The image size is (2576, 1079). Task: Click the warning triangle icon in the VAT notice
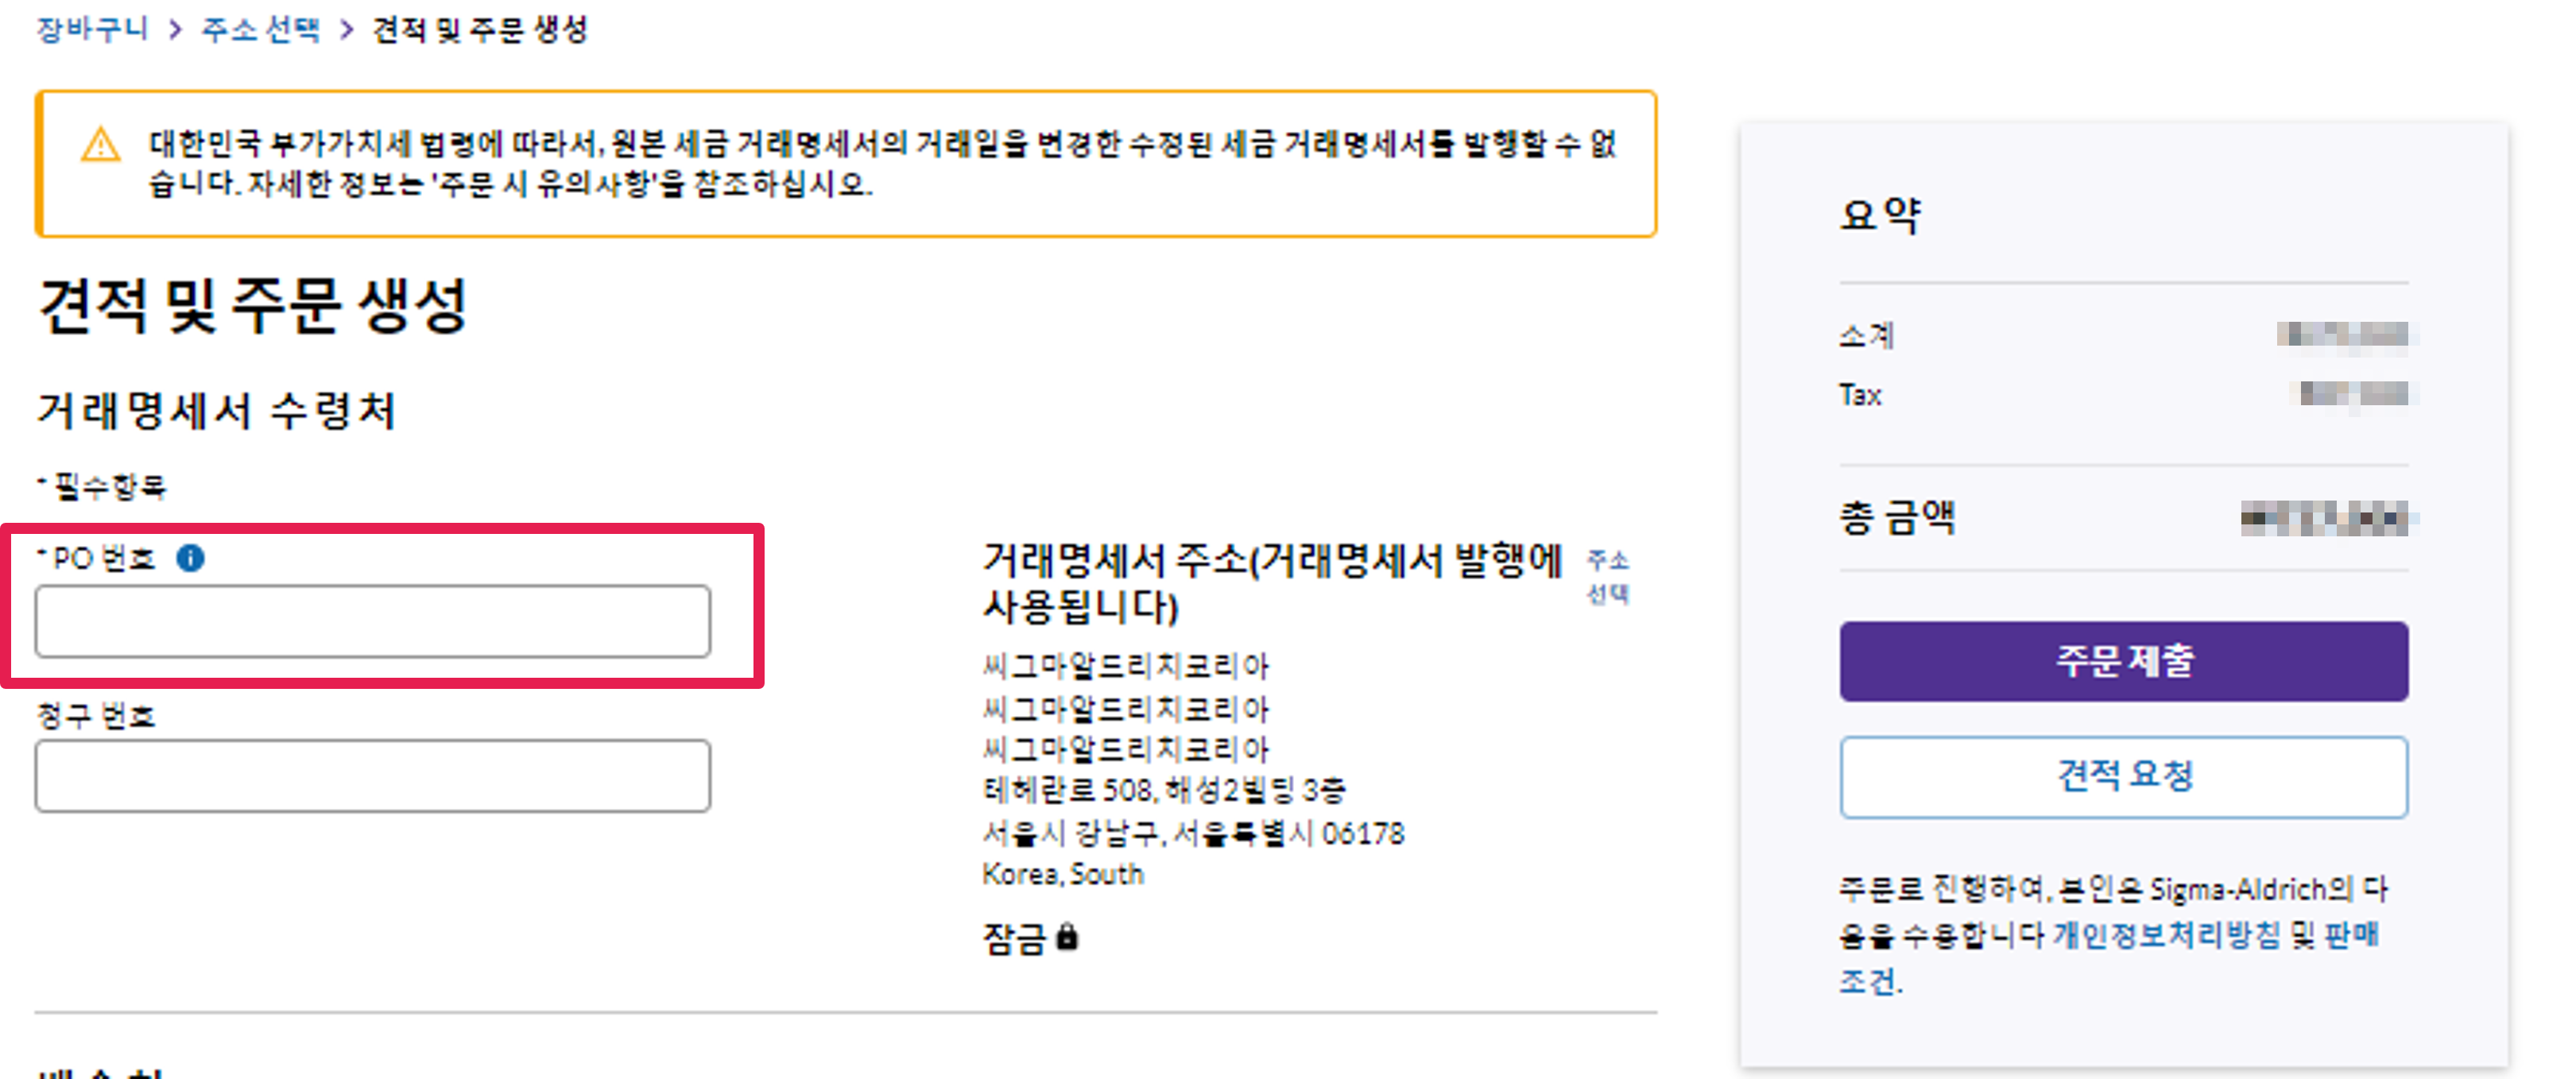[100, 146]
